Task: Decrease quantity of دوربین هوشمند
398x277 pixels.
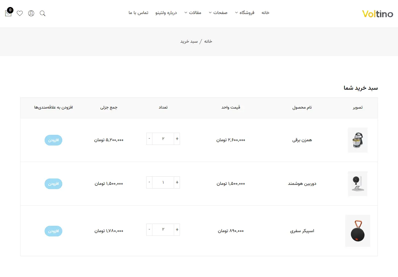Action: [x=149, y=182]
